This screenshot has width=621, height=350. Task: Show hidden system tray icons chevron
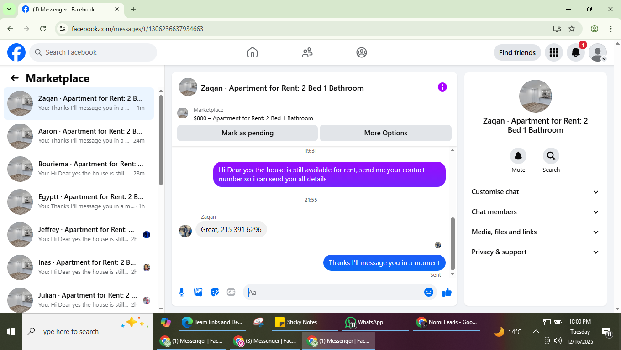pyautogui.click(x=536, y=332)
